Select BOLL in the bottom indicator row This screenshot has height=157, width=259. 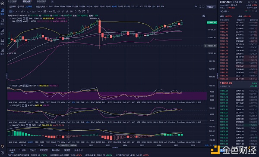coord(104,142)
